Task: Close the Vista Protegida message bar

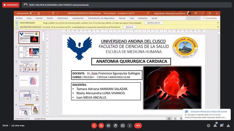Action: tap(218, 23)
